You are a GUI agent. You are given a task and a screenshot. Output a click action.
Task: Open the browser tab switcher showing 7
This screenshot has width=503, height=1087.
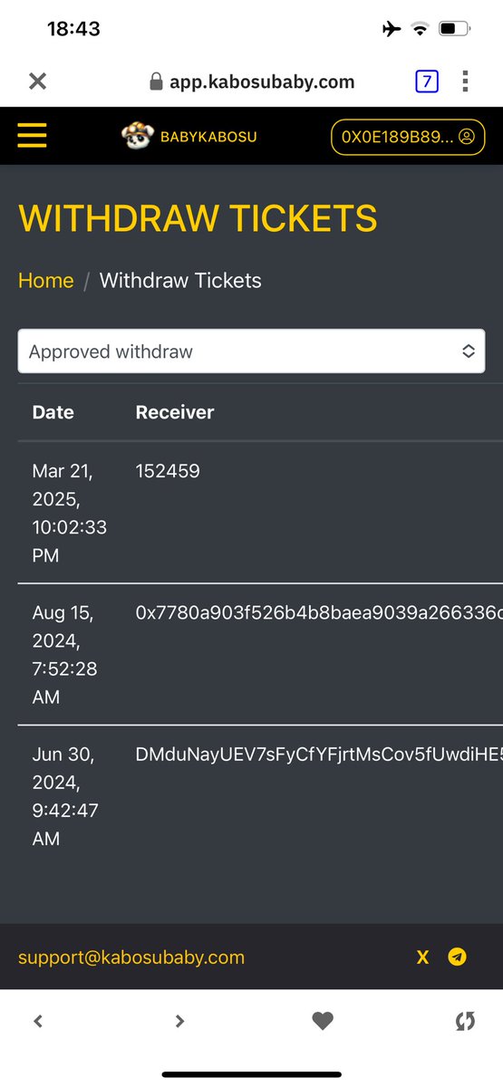pos(426,82)
